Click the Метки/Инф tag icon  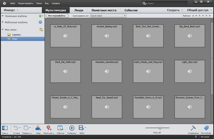207,128
